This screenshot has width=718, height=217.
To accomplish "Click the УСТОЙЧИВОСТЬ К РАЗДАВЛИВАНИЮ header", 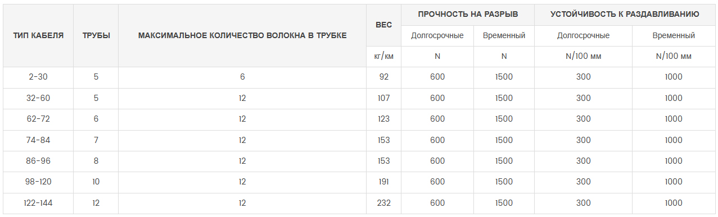I will tap(625, 14).
